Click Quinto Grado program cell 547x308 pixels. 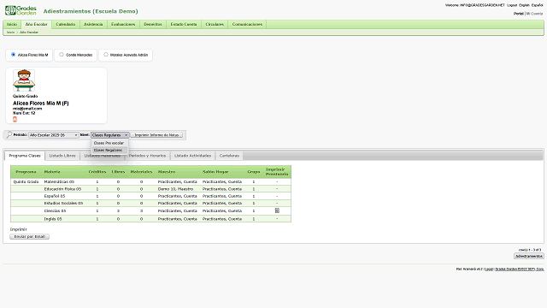tap(26, 182)
